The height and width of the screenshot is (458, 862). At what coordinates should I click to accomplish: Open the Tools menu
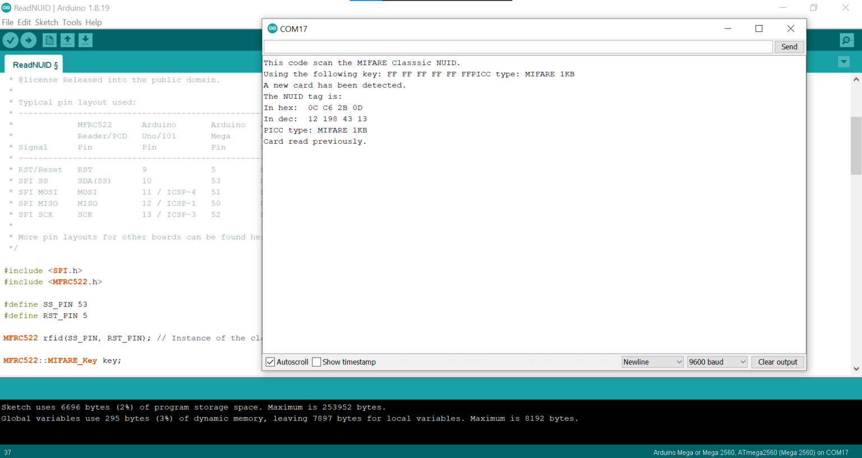point(72,22)
